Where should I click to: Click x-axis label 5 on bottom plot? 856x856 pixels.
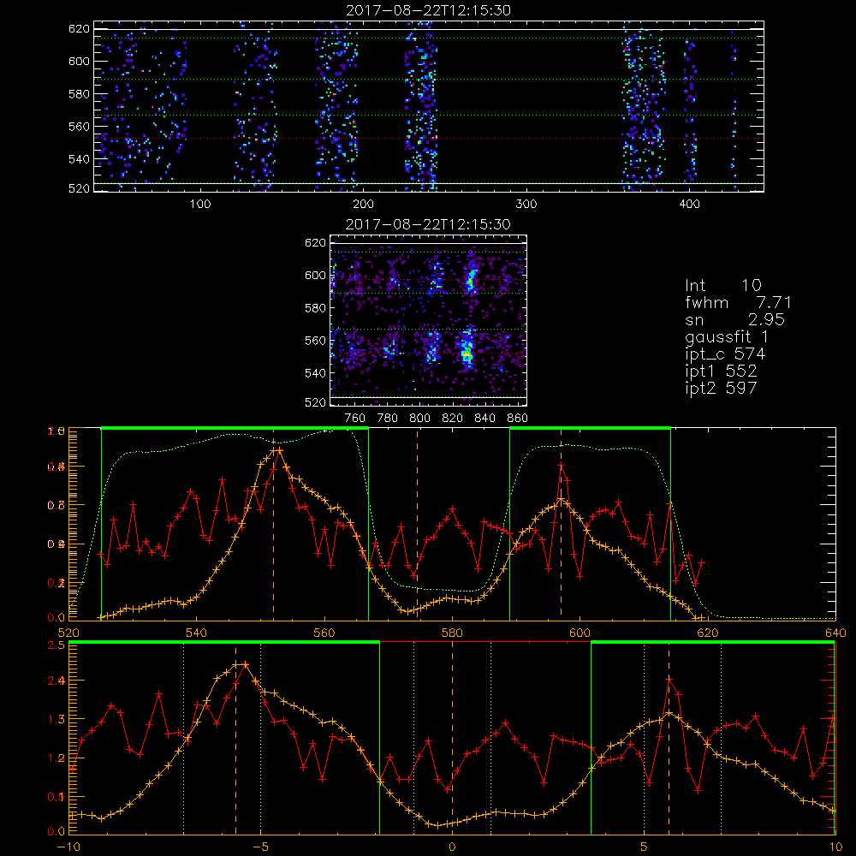coord(644,847)
